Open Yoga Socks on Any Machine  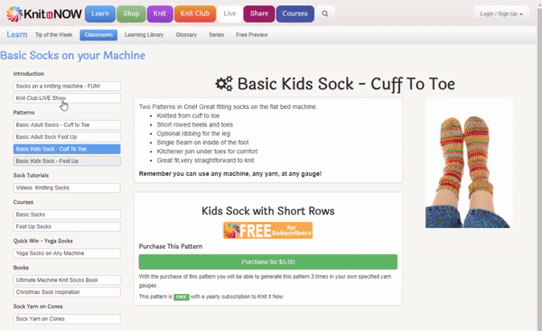pos(67,253)
